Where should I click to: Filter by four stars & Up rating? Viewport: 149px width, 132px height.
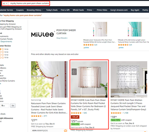coord(4,49)
